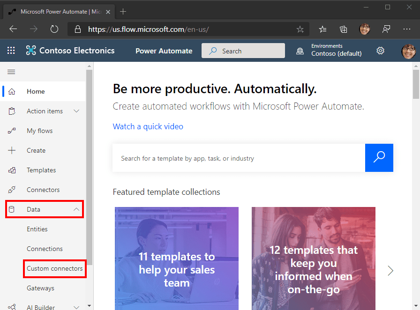The image size is (420, 310).
Task: Open the 11 templates sales team card
Action: tap(177, 258)
